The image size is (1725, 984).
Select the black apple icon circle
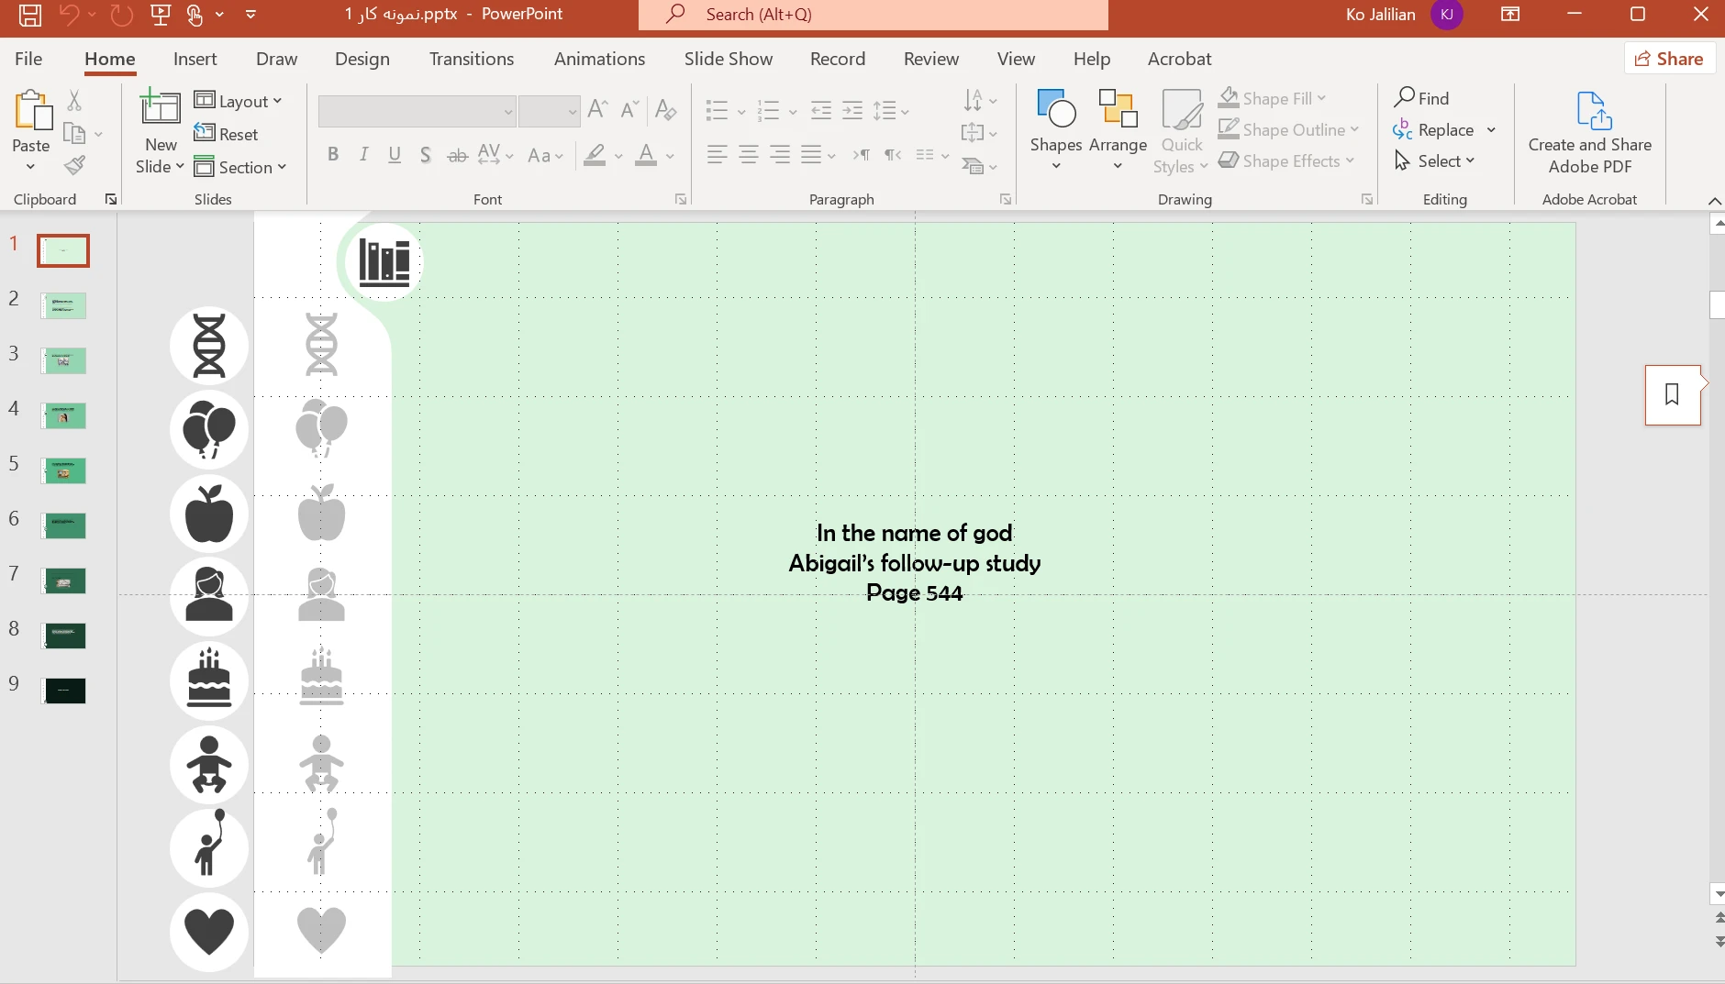point(209,514)
